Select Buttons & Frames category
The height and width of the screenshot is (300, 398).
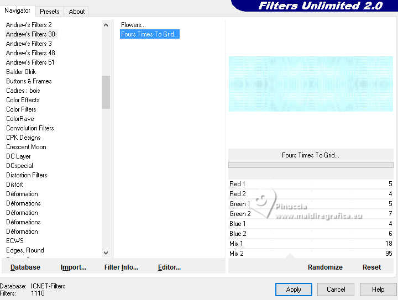click(x=29, y=81)
